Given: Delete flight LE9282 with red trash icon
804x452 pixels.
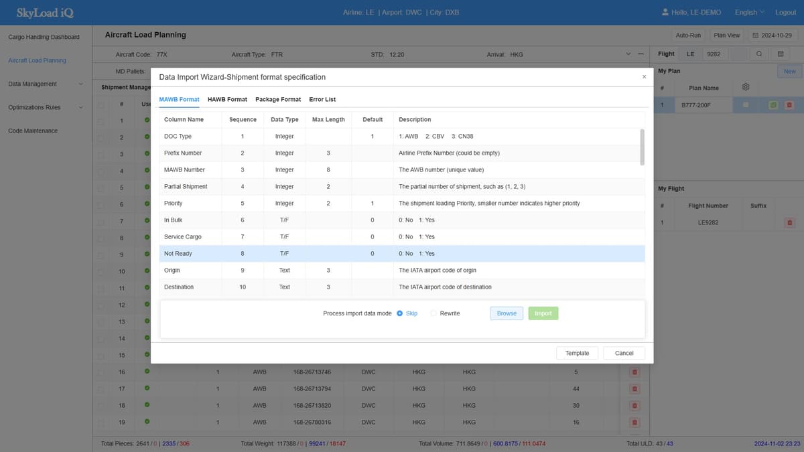Looking at the screenshot, I should point(789,222).
